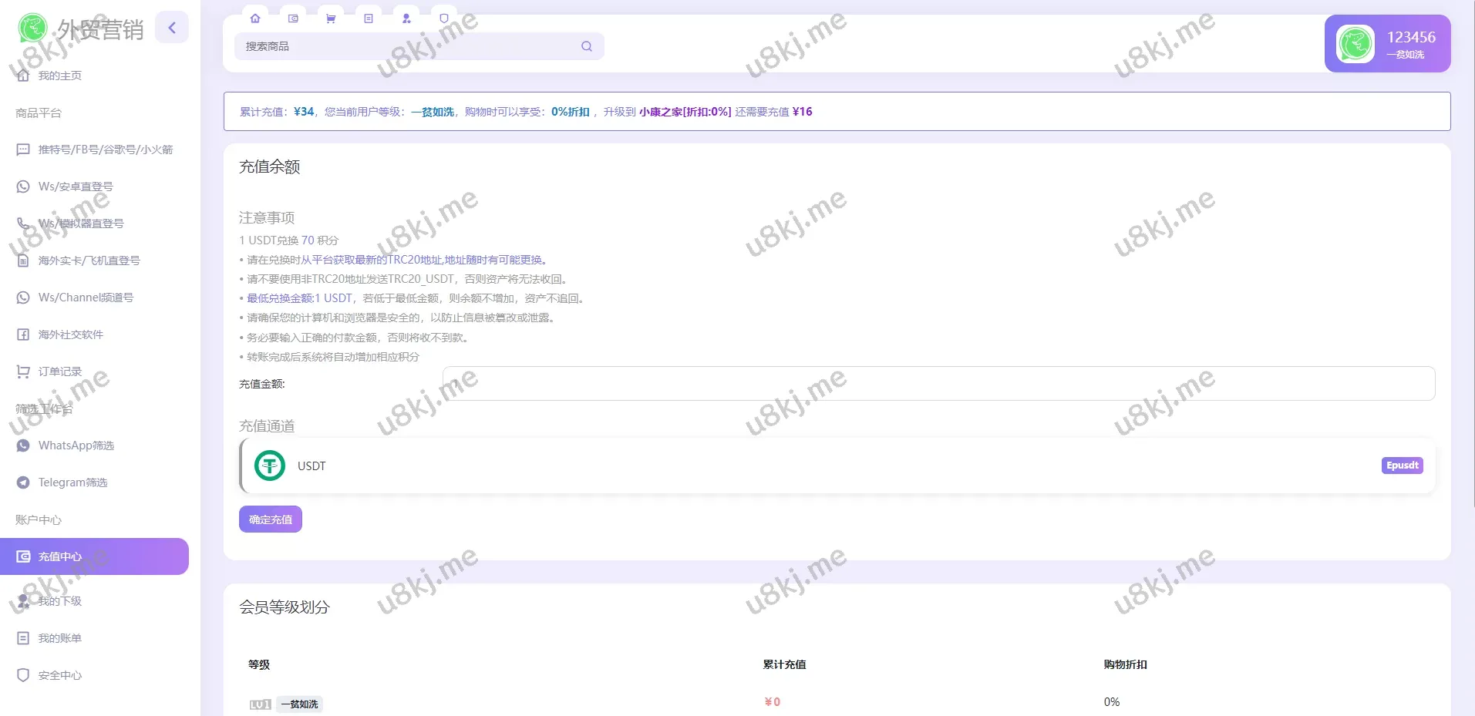
Task: Click the user star icon in toolbar
Action: pyautogui.click(x=406, y=18)
